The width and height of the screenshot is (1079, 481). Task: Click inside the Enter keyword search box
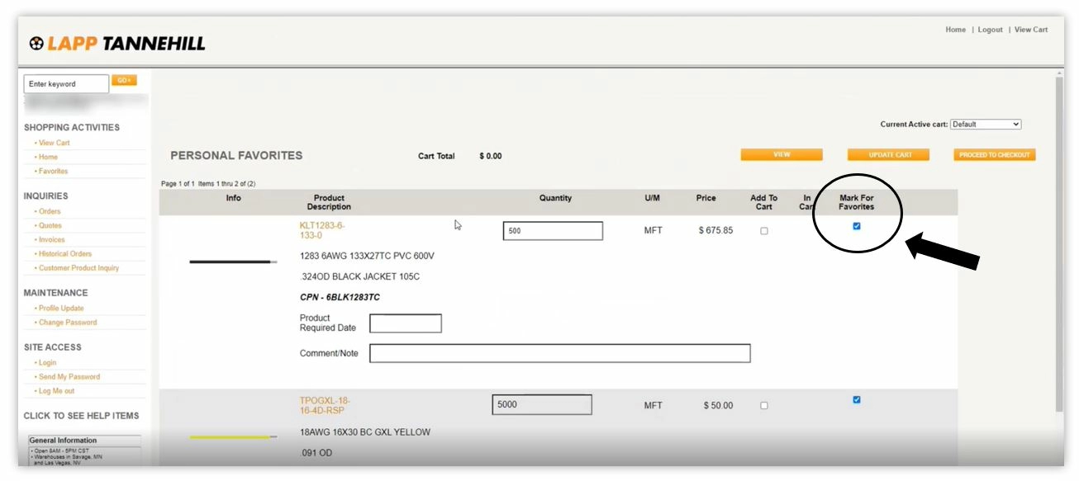click(x=64, y=83)
